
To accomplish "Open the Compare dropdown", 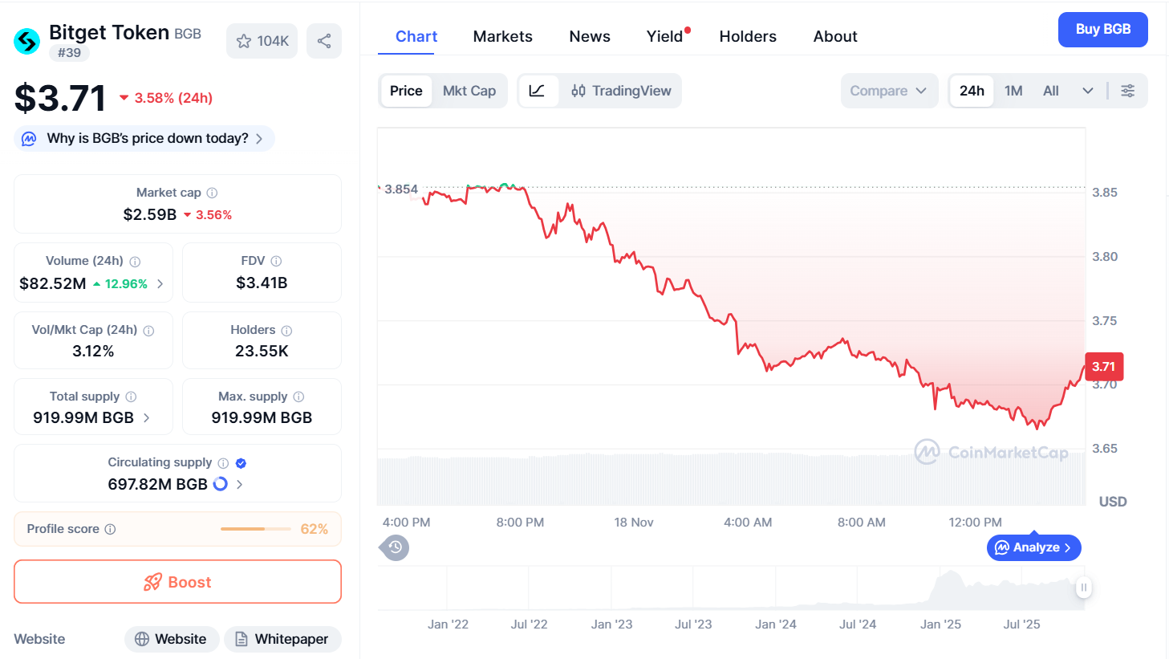I will coord(889,91).
